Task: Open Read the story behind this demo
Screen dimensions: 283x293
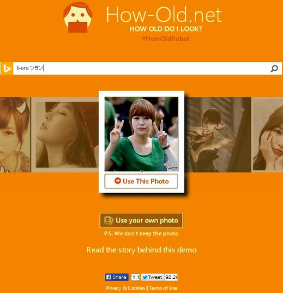Action: (x=142, y=250)
